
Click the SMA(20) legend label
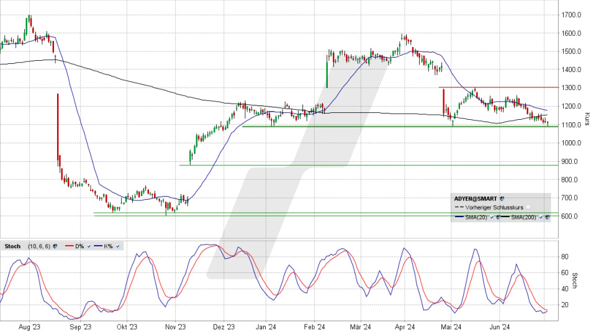476,217
